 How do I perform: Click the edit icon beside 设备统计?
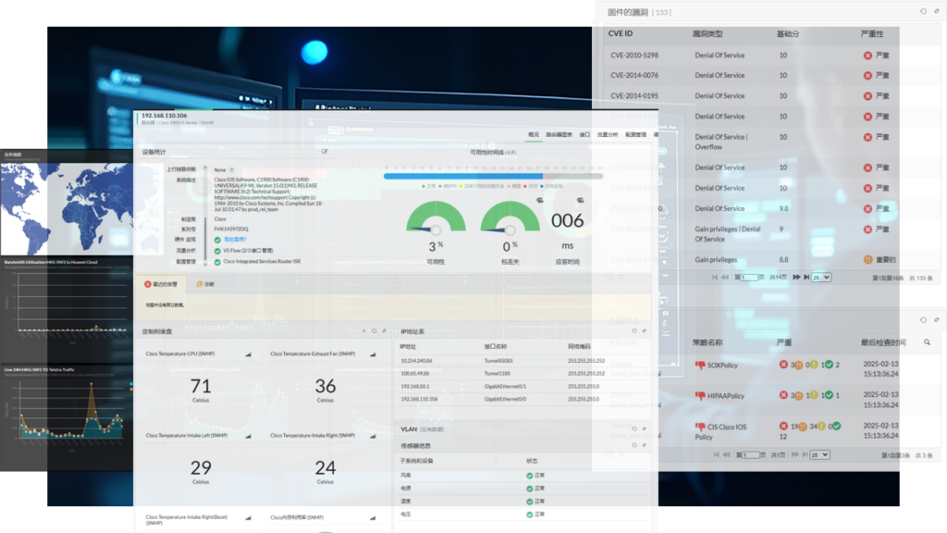coord(325,151)
